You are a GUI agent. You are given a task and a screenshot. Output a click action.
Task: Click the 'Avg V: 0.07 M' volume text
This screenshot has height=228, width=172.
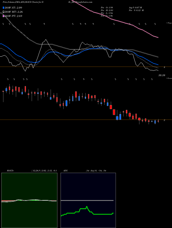click(x=136, y=8)
